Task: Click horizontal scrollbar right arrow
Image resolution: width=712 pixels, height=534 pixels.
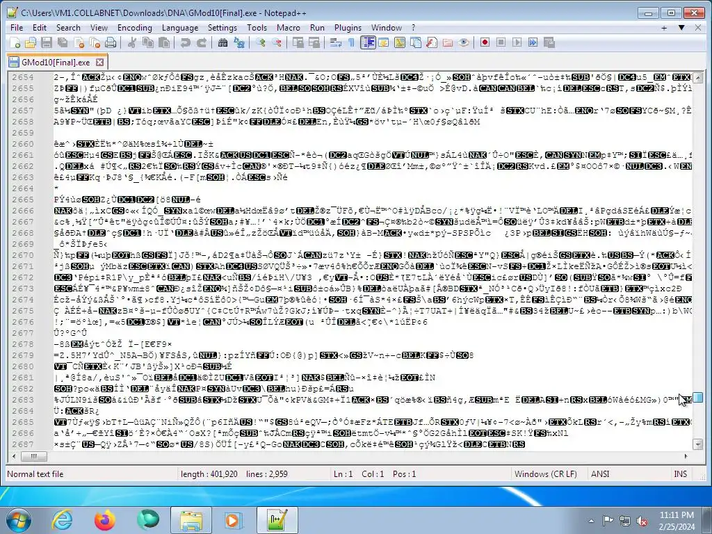Action: 686,456
